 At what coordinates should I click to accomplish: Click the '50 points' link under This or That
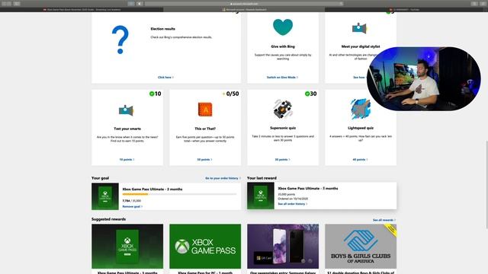tap(204, 160)
